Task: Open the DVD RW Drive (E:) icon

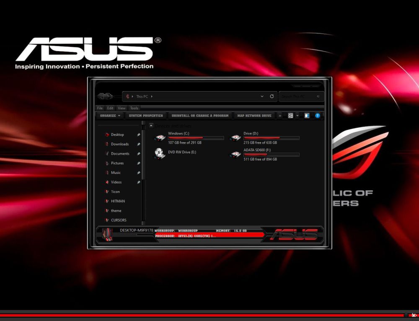Action: 160,153
